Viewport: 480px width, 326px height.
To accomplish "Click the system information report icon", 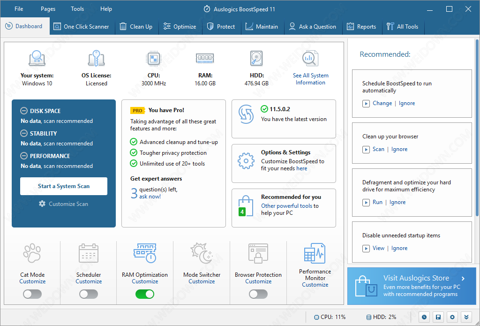I will (x=310, y=59).
